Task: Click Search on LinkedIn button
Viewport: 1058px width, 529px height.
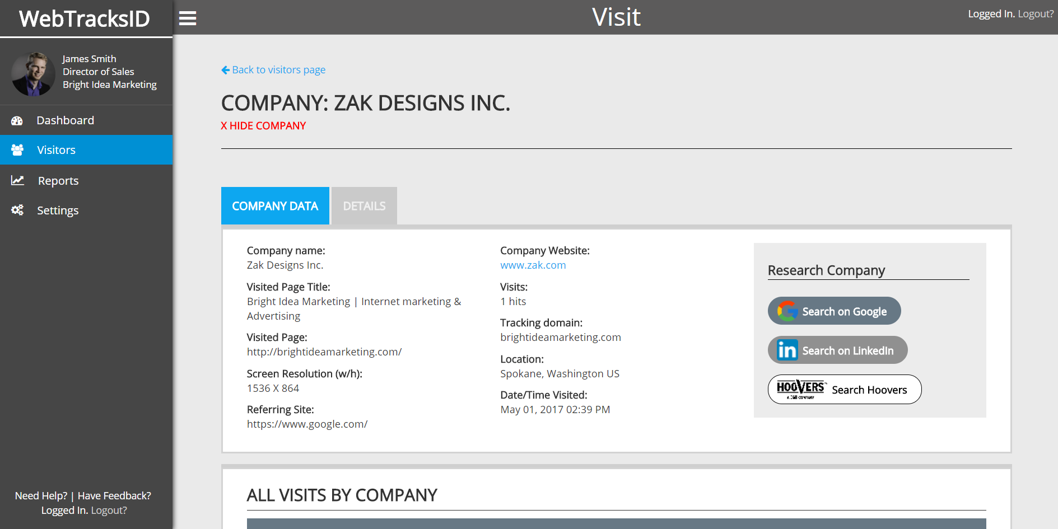Action: tap(838, 350)
